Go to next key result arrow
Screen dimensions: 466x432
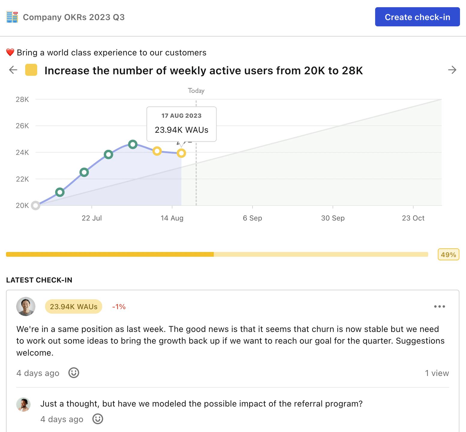(x=452, y=70)
